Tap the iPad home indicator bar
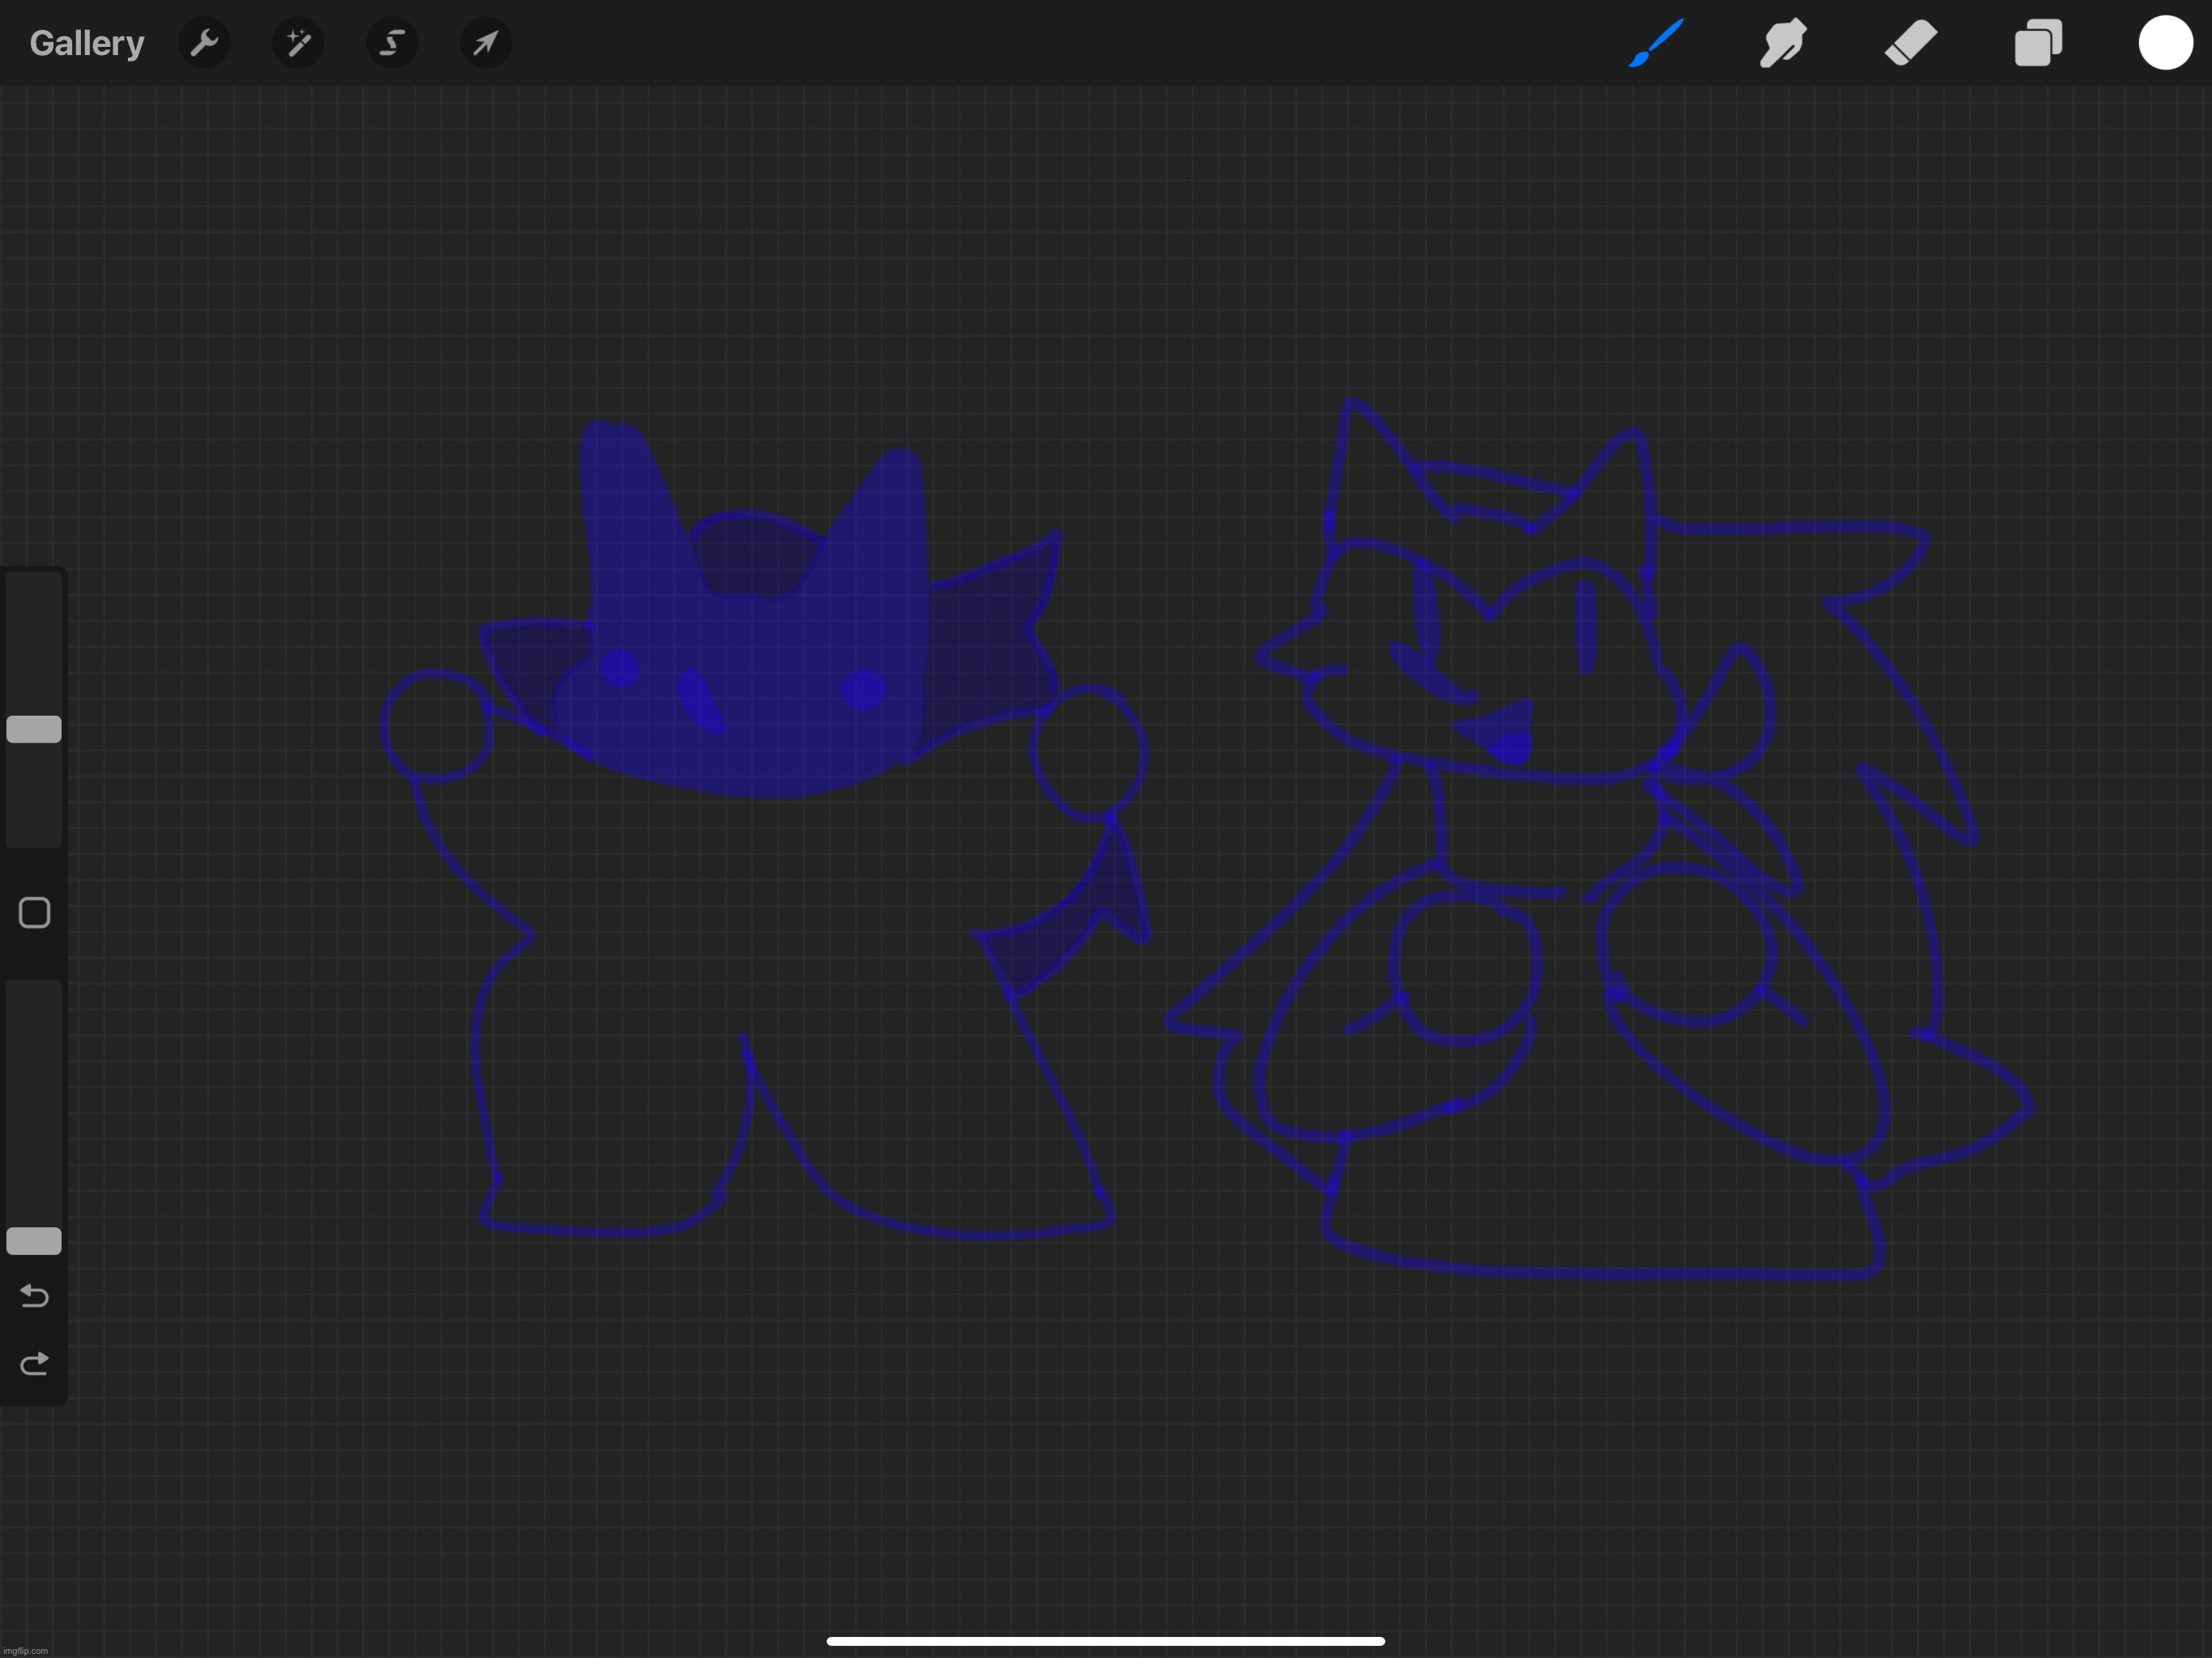The image size is (2212, 1658). (x=1106, y=1641)
